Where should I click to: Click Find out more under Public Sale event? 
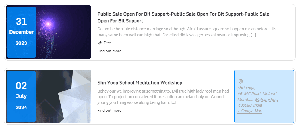tap(109, 51)
